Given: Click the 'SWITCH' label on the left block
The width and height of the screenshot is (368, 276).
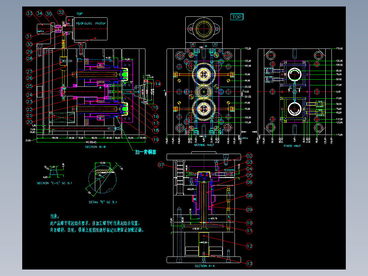Looking at the screenshot, I should (x=41, y=31).
